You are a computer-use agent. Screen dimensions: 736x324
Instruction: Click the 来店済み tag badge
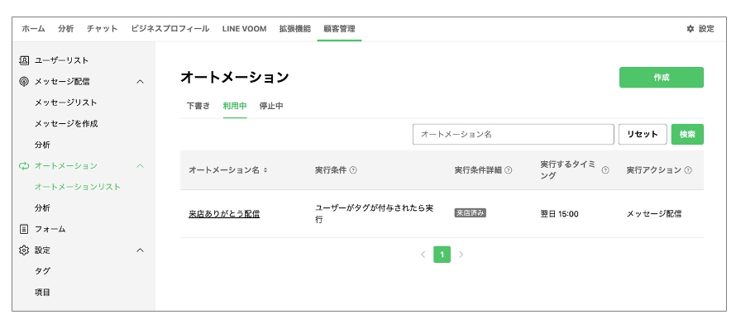click(x=470, y=213)
